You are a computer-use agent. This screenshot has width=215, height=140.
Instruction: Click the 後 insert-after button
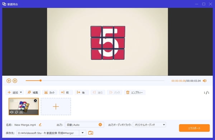tap(82, 93)
